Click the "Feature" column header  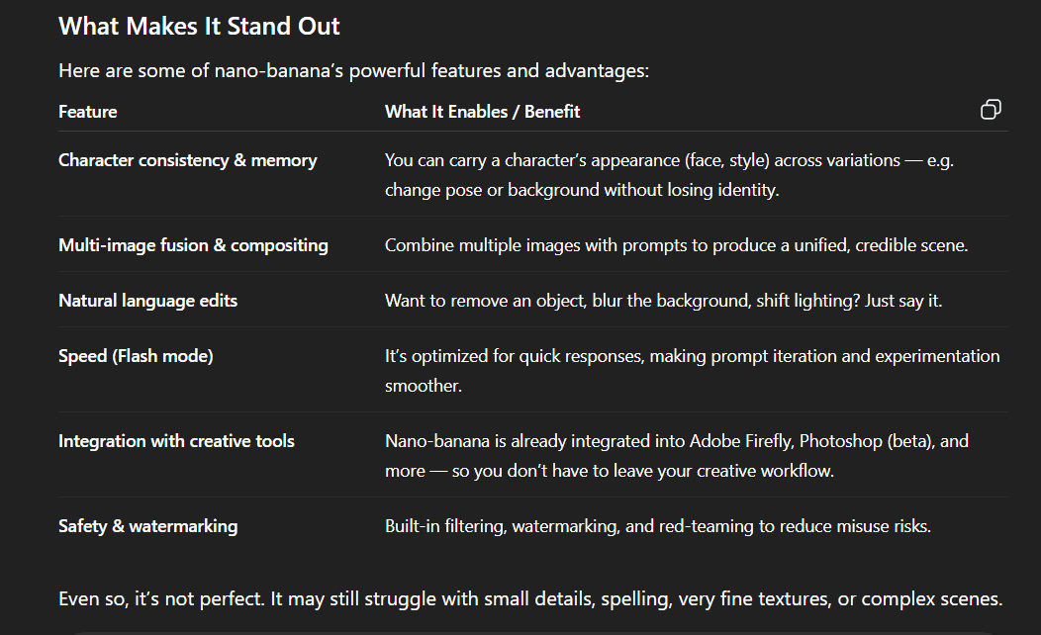tap(88, 112)
